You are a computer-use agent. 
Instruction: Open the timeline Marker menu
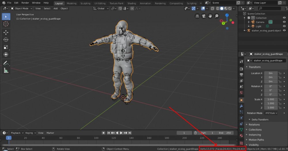click(x=50, y=133)
